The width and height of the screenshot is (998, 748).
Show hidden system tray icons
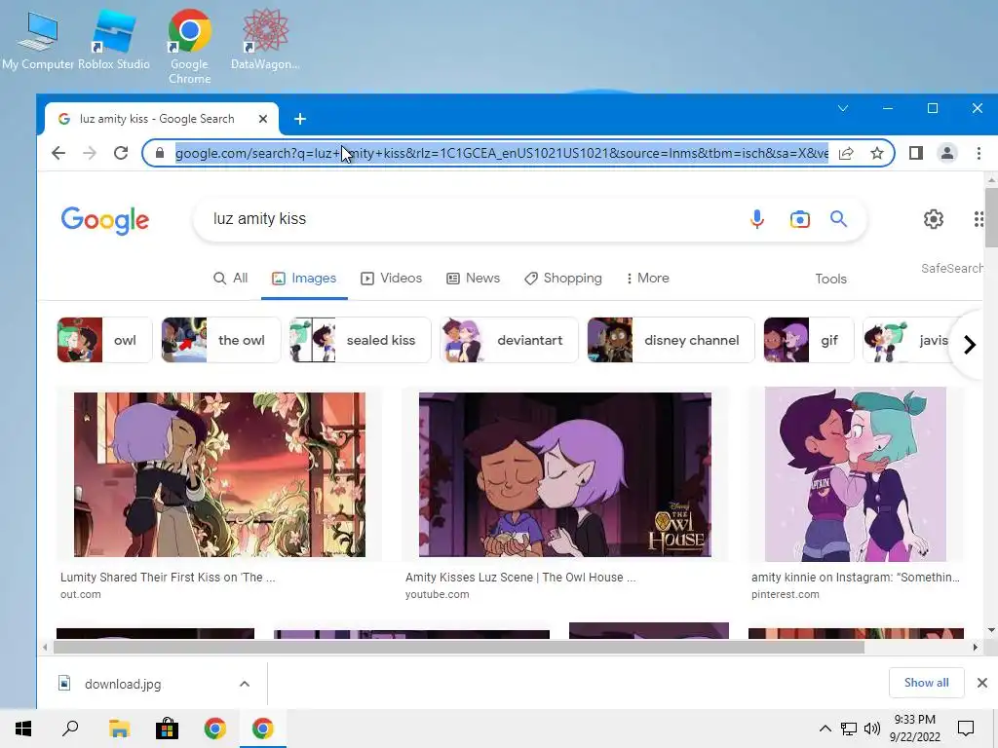click(825, 729)
